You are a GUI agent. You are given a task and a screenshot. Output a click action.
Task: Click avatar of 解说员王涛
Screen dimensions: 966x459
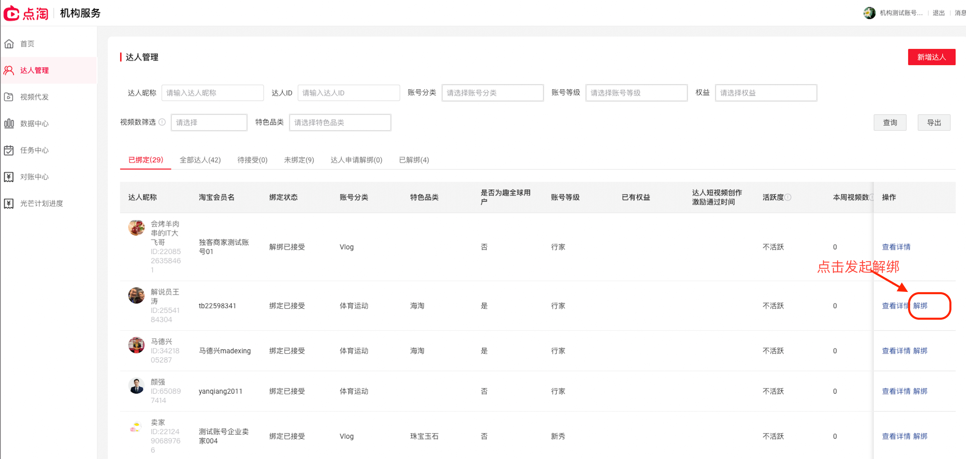(136, 296)
